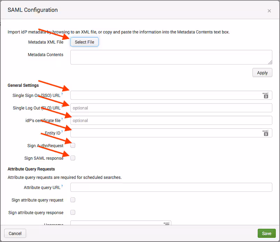The image size is (280, 242).
Task: Click Select File to import metadata XML
Action: (84, 41)
